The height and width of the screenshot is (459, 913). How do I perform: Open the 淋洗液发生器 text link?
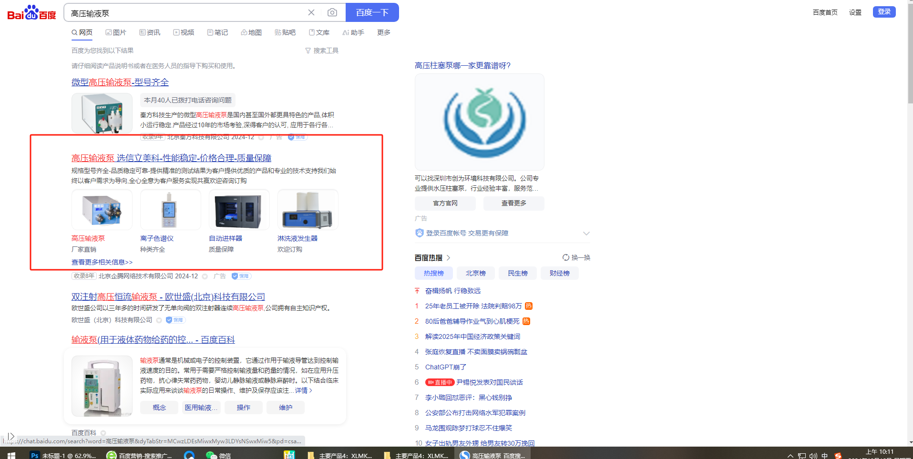[x=297, y=238]
